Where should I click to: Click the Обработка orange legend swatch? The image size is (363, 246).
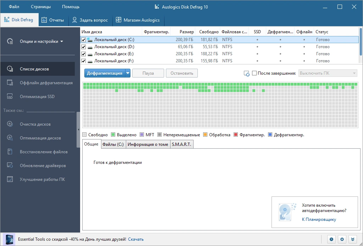[205, 135]
